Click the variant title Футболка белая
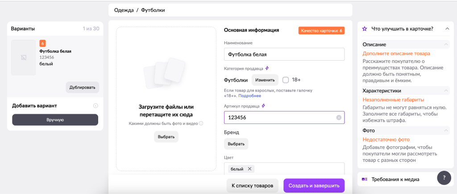 55,51
